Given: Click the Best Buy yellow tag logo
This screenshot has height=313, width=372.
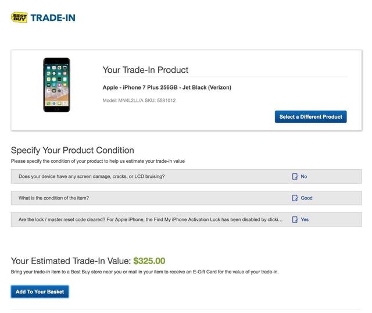Looking at the screenshot, I should pos(19,17).
